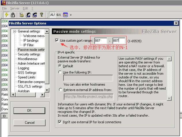This screenshot has width=182, height=137.
Task: Click the FileZilla Server title bar logo
Action: tap(3, 3)
